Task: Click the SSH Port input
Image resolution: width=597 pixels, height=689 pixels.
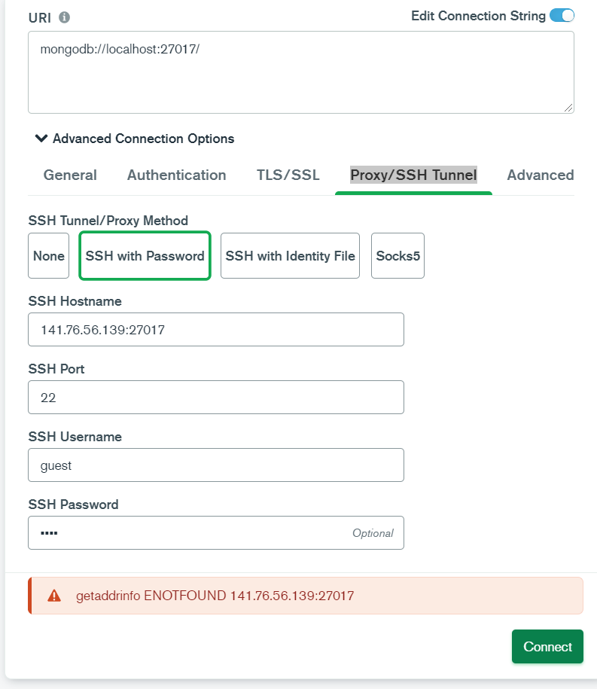Action: point(215,398)
